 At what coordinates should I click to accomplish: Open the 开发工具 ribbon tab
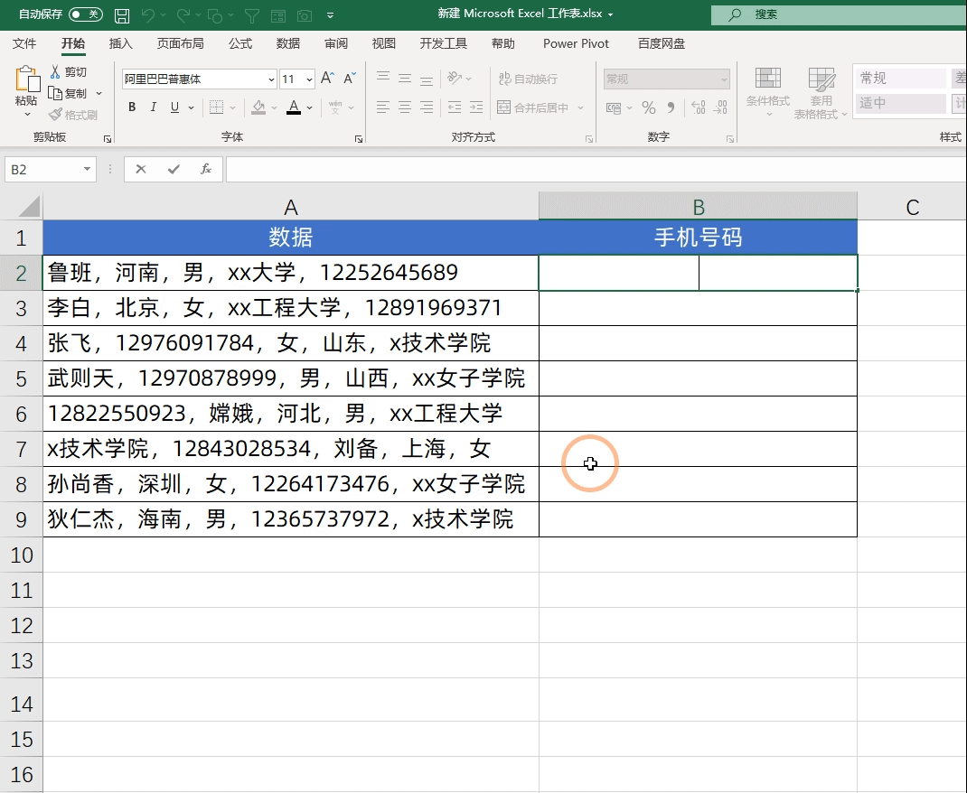pyautogui.click(x=444, y=43)
